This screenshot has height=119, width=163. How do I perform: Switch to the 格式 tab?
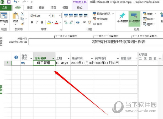click(x=80, y=8)
